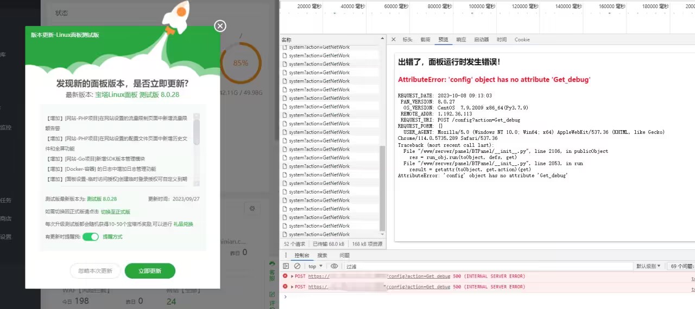Click the console input prompt arrow

coord(286,297)
